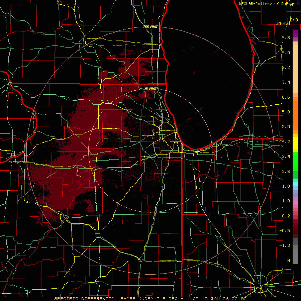Select the -1.3 scale value
The width and height of the screenshot is (301, 301).
(x=285, y=245)
